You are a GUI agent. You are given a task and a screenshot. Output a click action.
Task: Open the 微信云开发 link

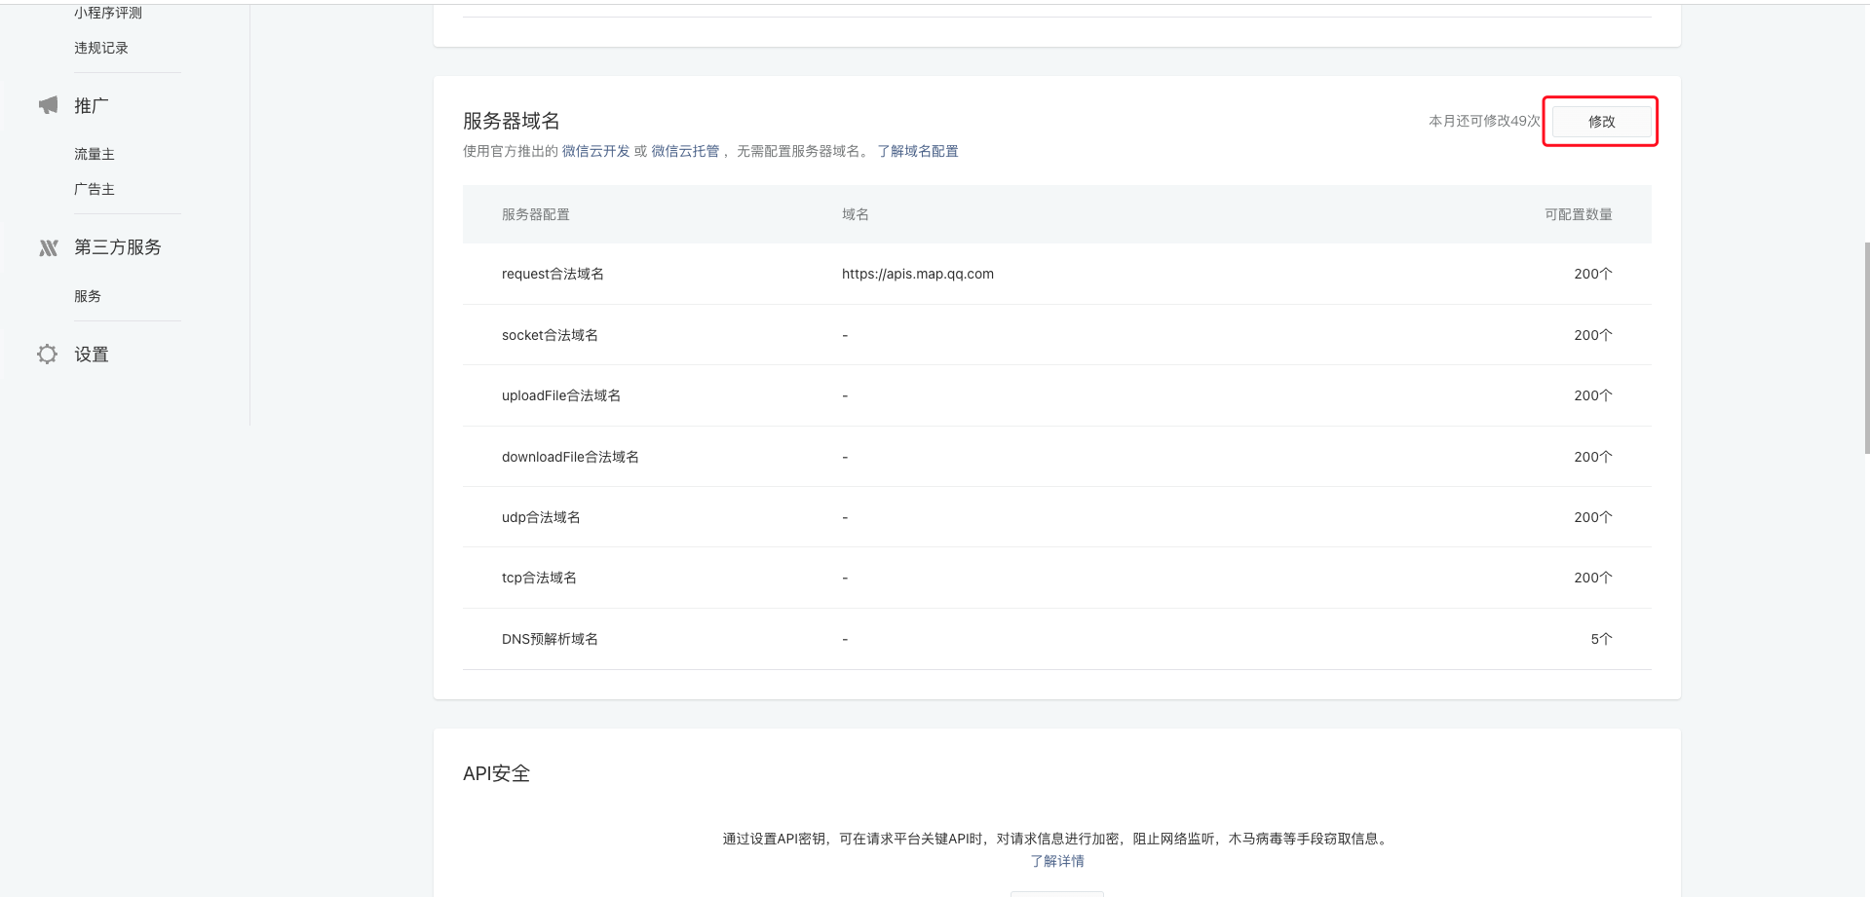595,151
